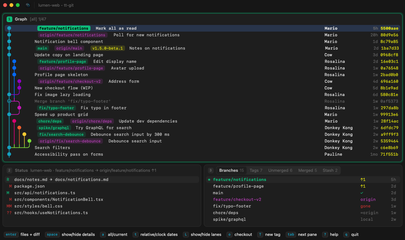Click the origin/feature/notifications ref label
Screen dimensions: 405x240
73,35
